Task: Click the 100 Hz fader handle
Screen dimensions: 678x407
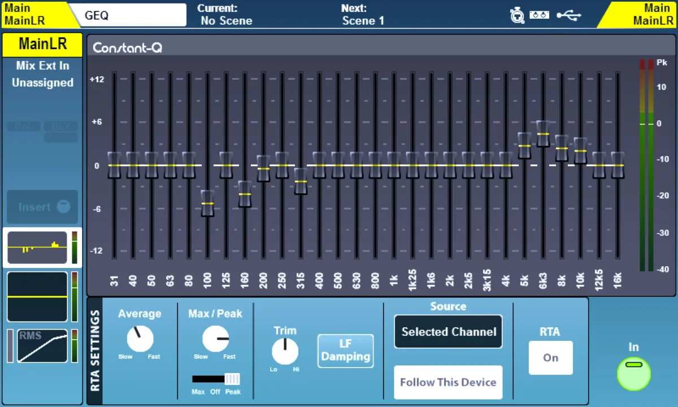Action: (207, 203)
